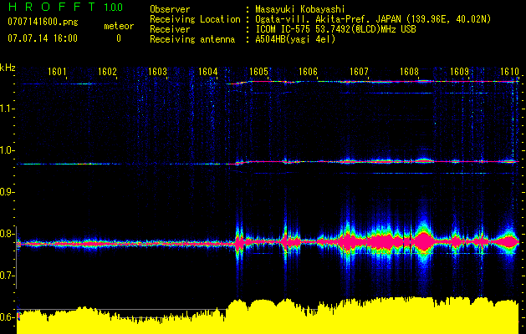Screen dimensions: 526x334
Task: Select the meteor count value 0
Action: pyautogui.click(x=119, y=39)
